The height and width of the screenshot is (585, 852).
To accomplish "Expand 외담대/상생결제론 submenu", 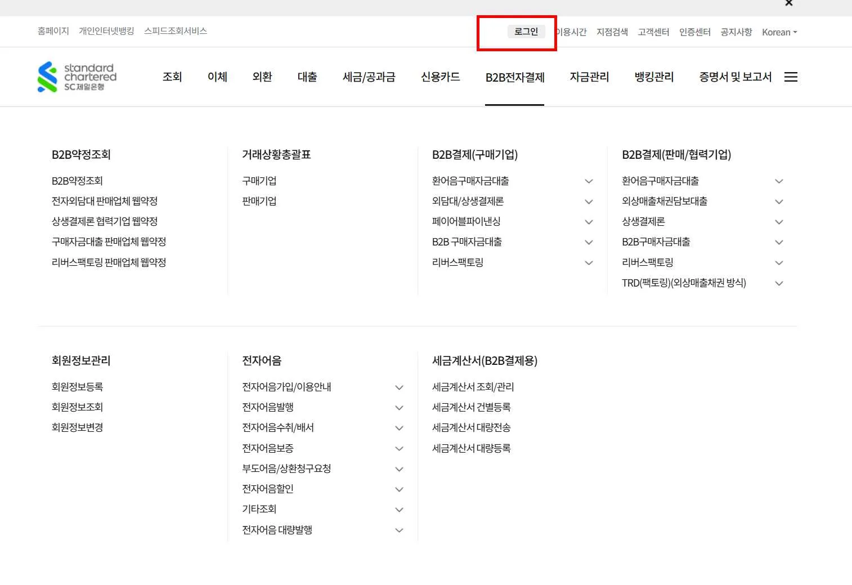I will tap(589, 202).
